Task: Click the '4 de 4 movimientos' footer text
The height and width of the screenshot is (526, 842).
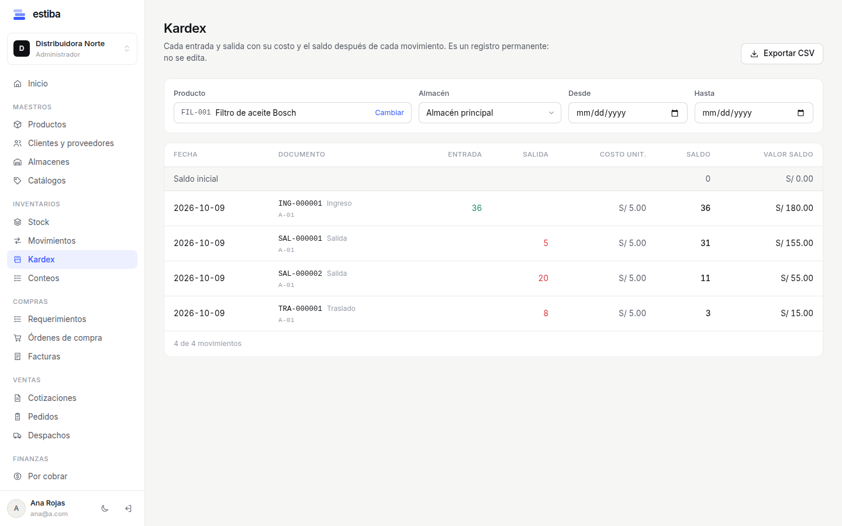Action: point(208,344)
